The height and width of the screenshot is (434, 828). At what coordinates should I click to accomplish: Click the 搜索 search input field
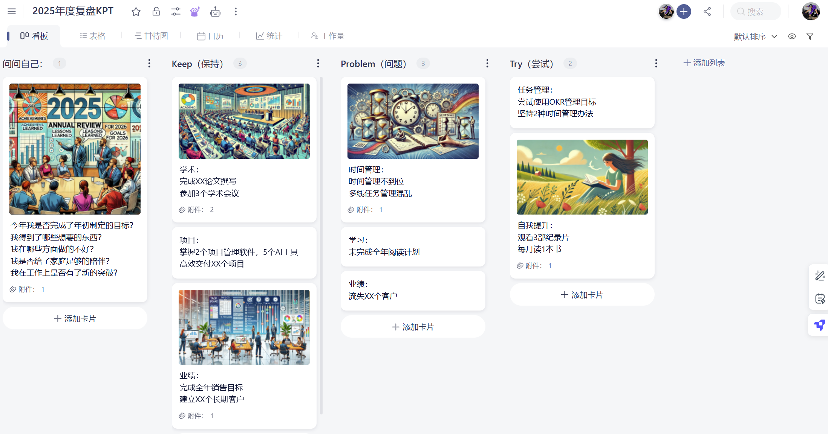pyautogui.click(x=755, y=11)
